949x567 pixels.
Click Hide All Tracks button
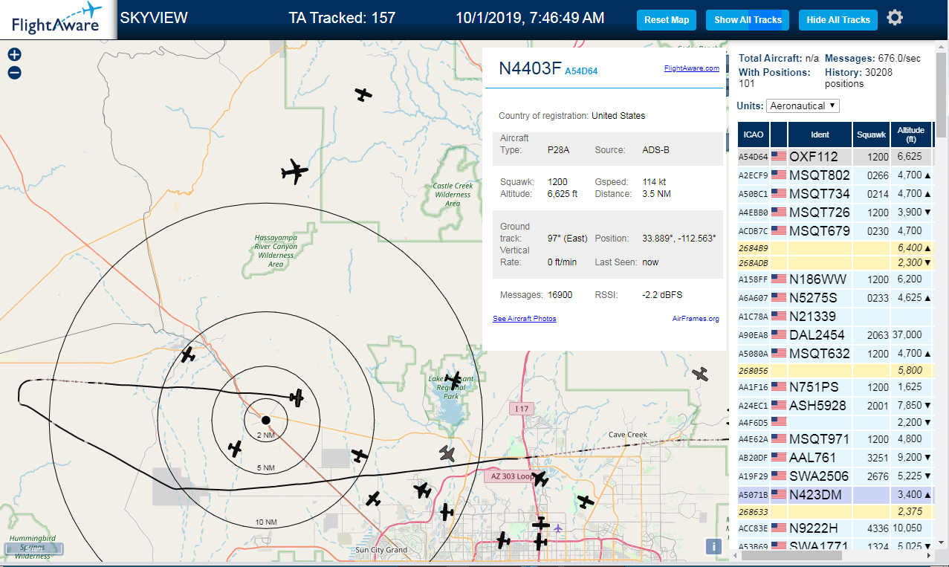coord(838,20)
